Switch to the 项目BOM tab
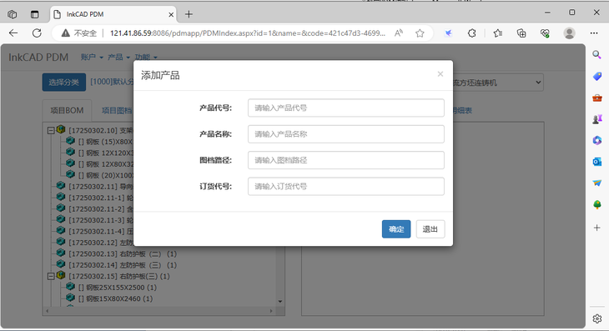The width and height of the screenshot is (609, 331). pyautogui.click(x=67, y=111)
